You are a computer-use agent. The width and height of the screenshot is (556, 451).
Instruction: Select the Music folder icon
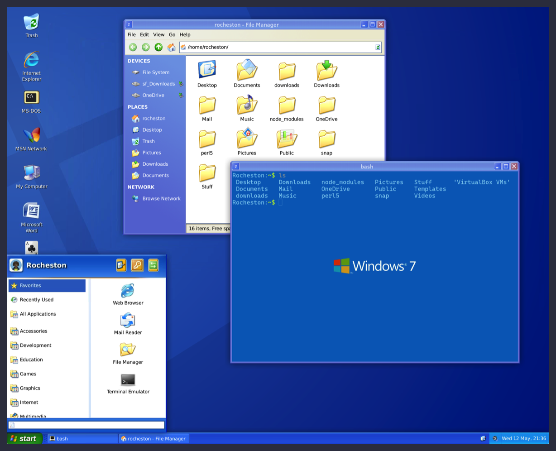[247, 105]
